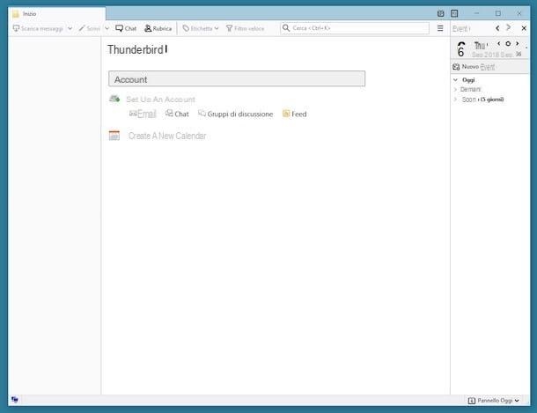The width and height of the screenshot is (537, 413).
Task: Click the Account section header
Action: coord(237,79)
